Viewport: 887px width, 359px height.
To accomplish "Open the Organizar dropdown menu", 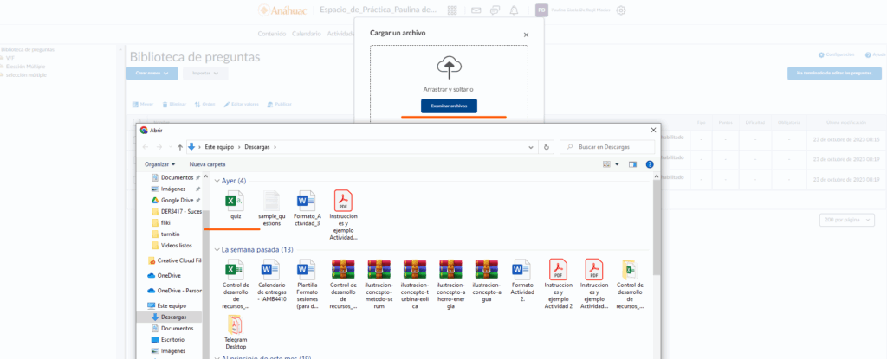I will pos(159,163).
